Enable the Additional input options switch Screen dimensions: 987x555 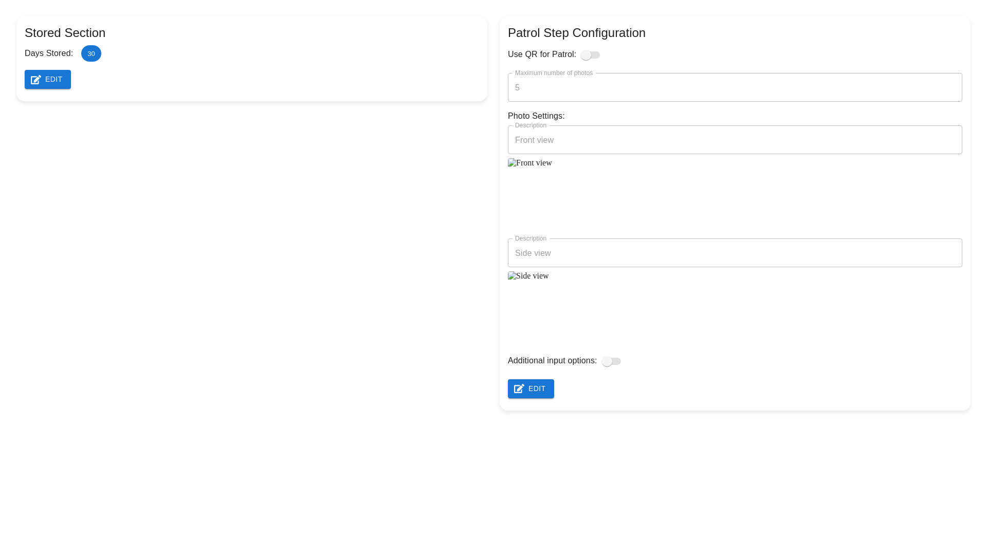(611, 361)
